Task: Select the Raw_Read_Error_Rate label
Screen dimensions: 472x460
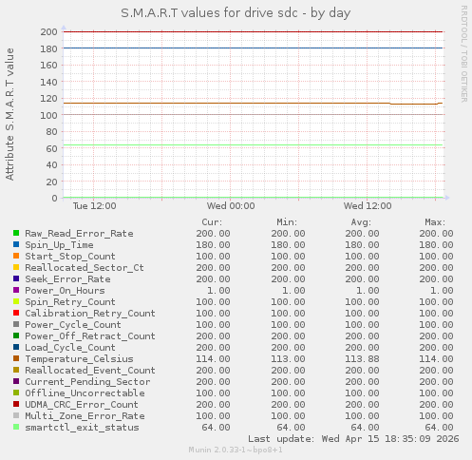Action: click(79, 234)
